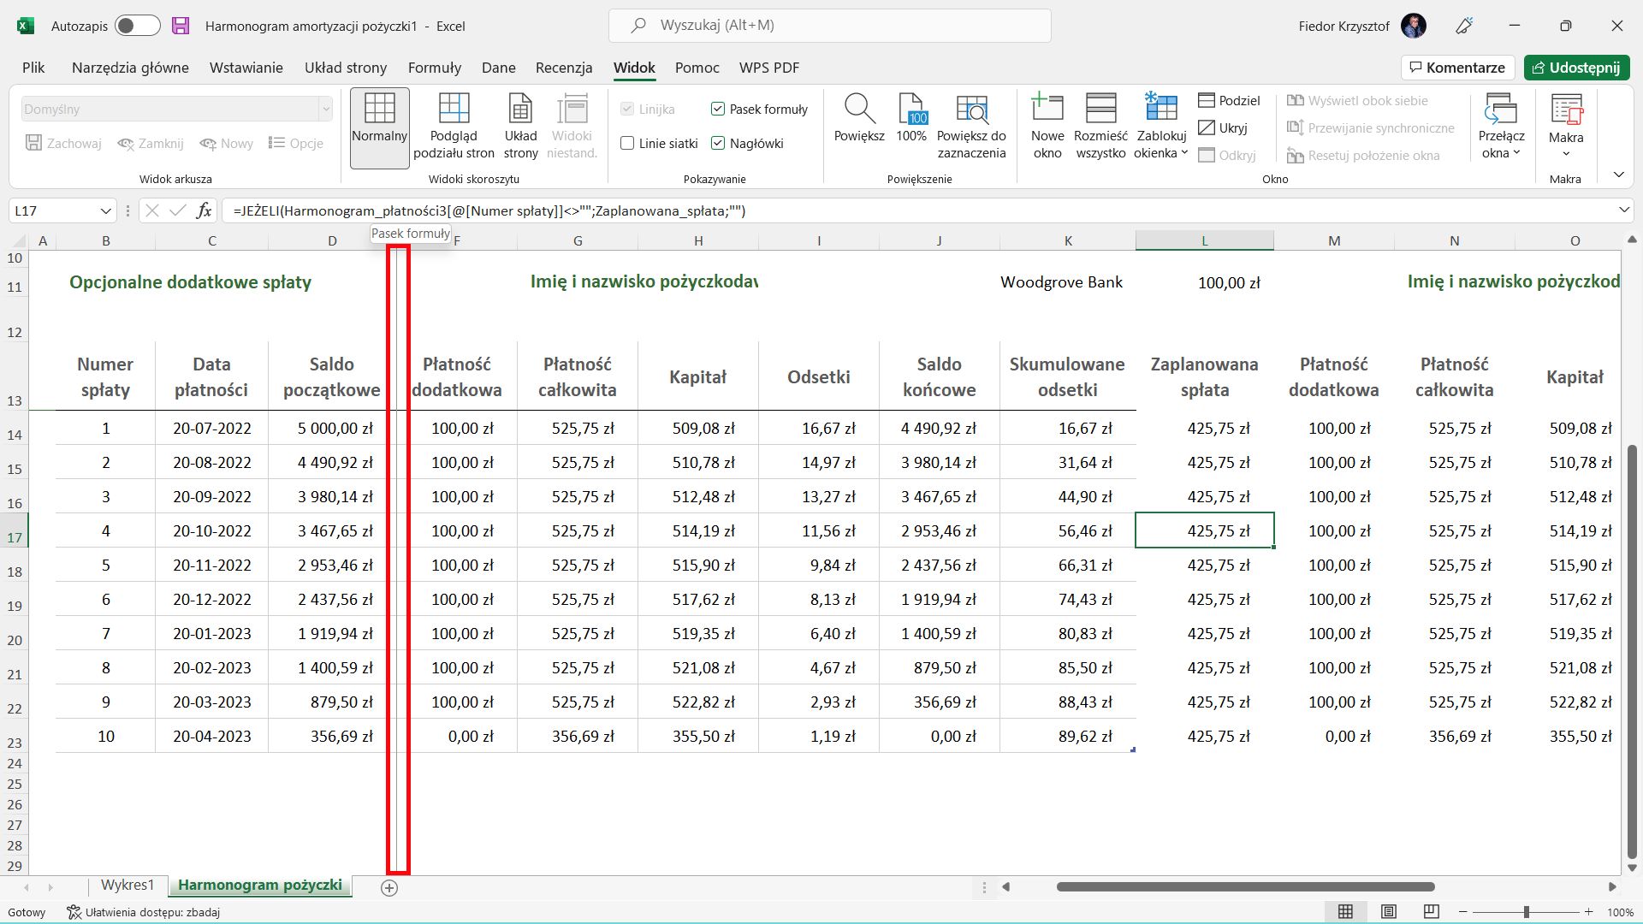Click Rozmieść wszystko icon
This screenshot has width=1643, height=924.
(x=1100, y=110)
